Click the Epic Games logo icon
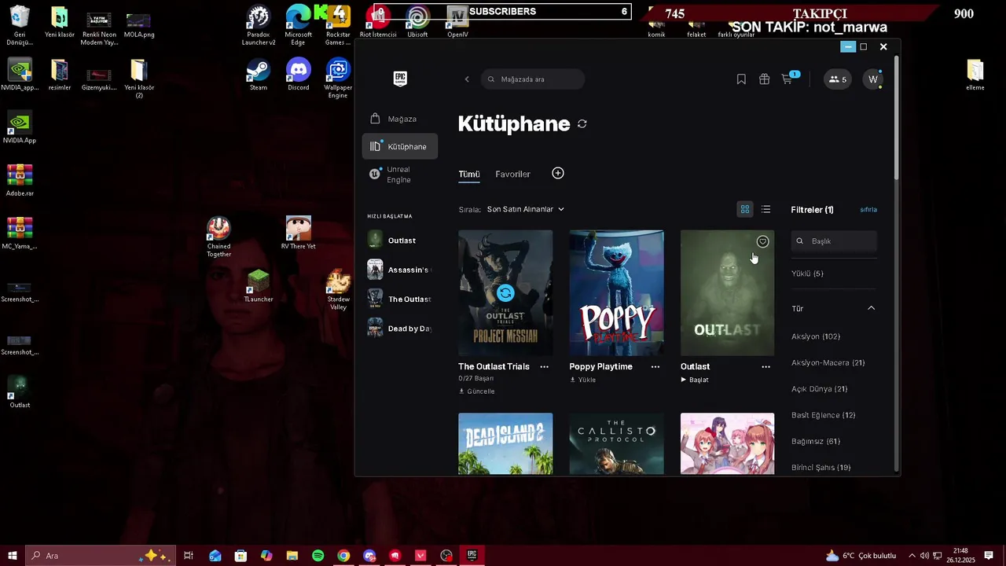Screen dimensions: 1006x566 [400, 79]
